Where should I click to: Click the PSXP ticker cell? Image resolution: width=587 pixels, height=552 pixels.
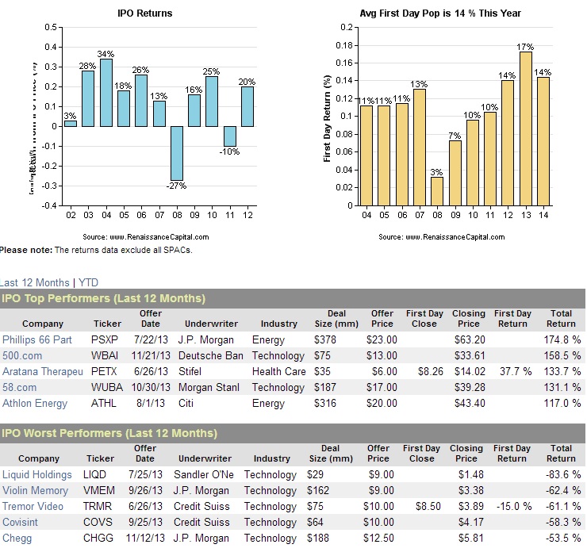click(105, 339)
